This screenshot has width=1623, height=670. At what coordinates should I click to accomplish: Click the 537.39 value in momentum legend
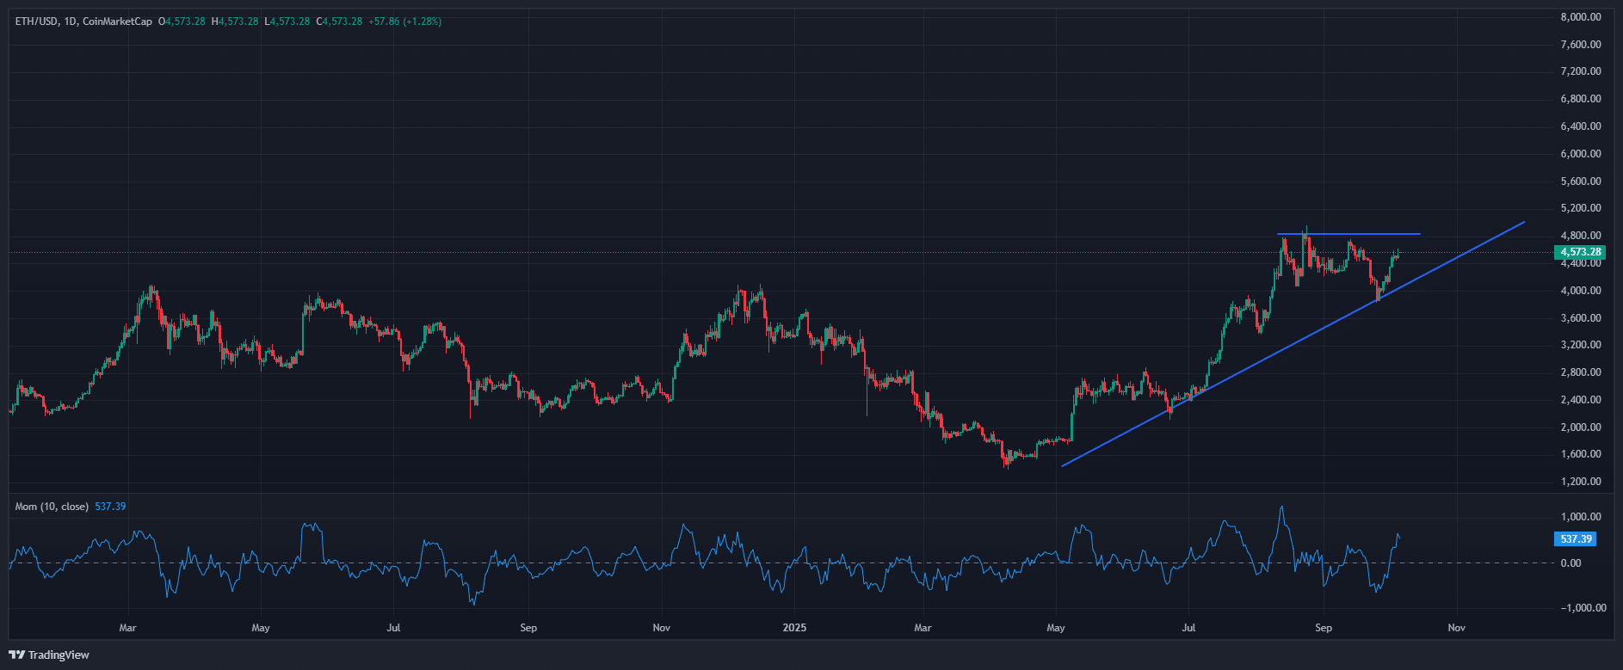(x=110, y=507)
